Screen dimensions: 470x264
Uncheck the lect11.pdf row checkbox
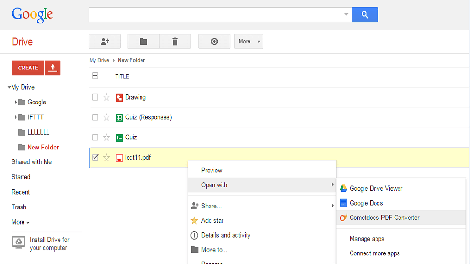coord(95,157)
